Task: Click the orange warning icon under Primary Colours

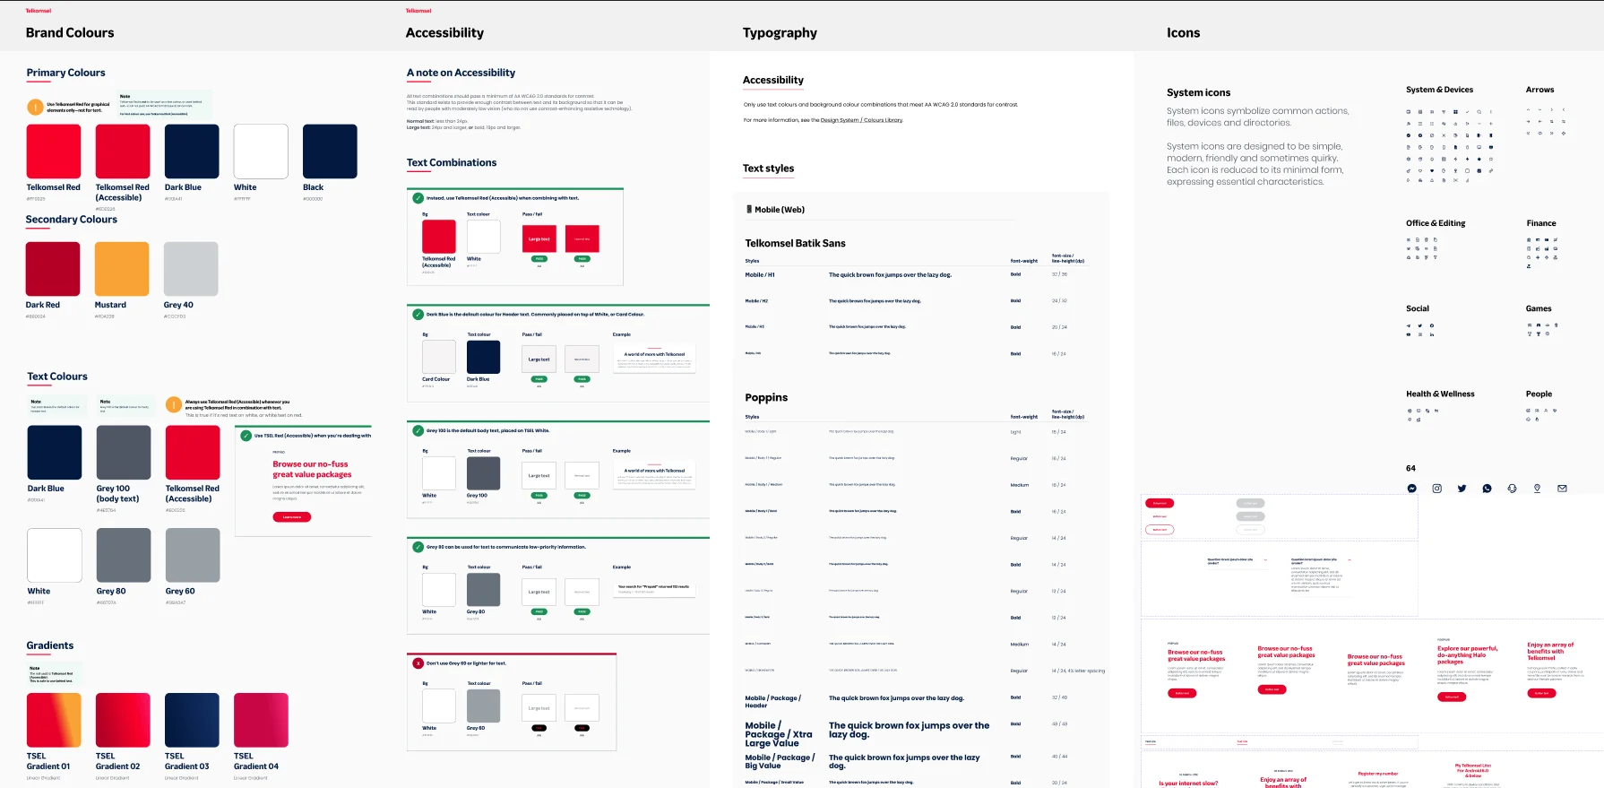Action: (x=35, y=107)
